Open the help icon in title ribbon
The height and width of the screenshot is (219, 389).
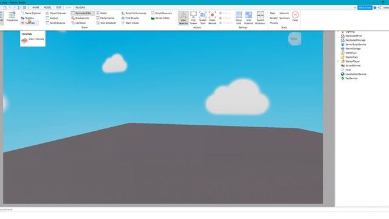click(x=375, y=8)
